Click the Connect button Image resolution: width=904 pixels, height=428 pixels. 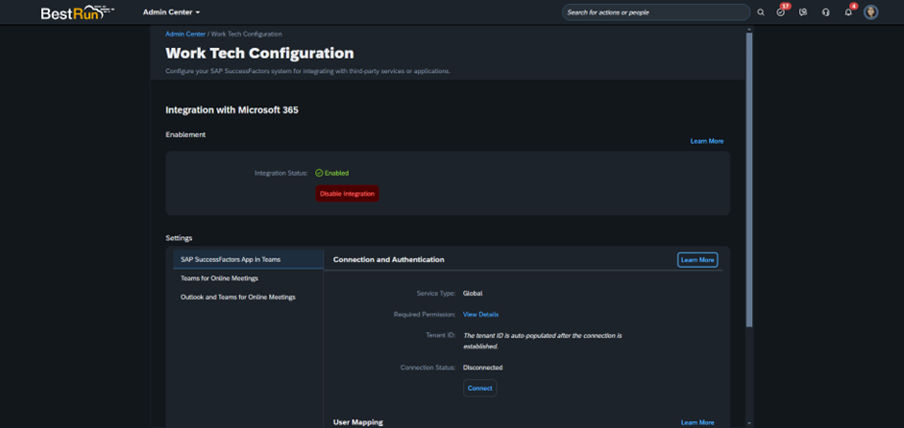(x=479, y=389)
